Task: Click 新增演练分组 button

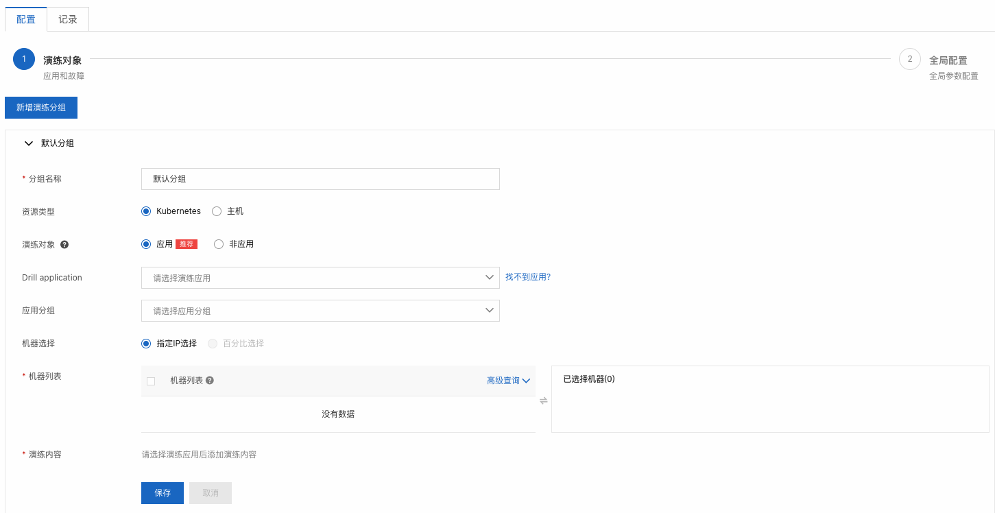Action: (41, 108)
